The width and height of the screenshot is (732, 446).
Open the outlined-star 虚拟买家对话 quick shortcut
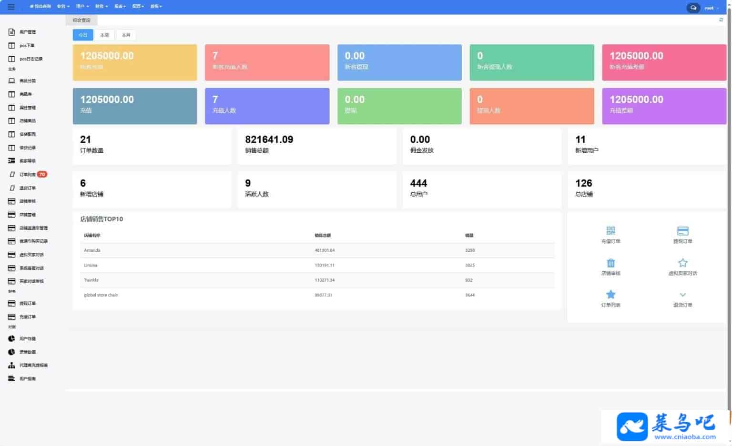[x=683, y=267]
